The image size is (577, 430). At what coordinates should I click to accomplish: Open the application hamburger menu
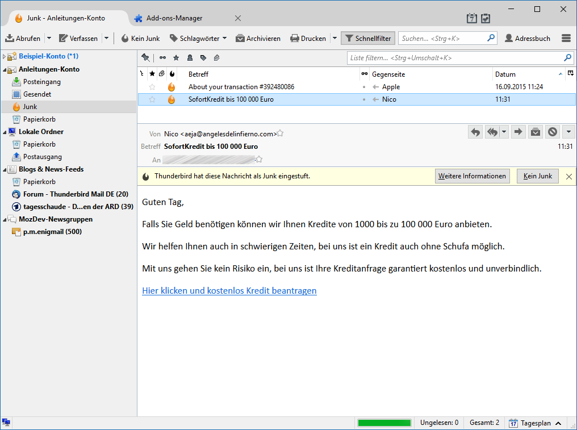tap(566, 38)
